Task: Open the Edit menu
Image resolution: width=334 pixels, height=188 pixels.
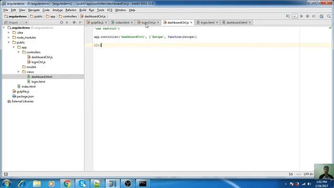Action: [x=14, y=10]
